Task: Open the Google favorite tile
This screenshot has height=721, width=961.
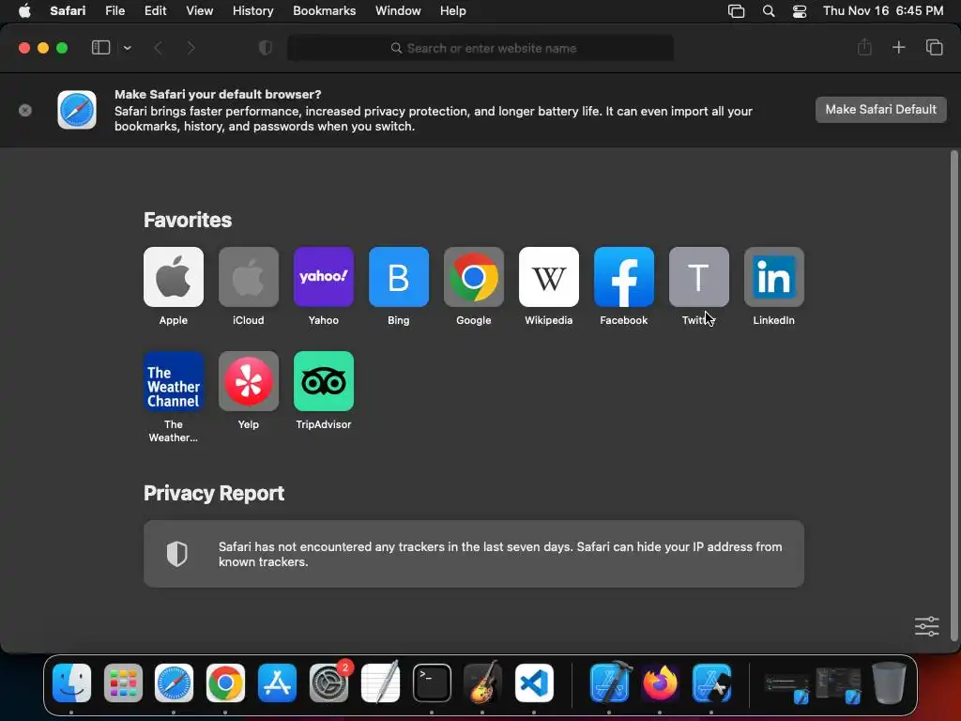Action: click(x=474, y=277)
